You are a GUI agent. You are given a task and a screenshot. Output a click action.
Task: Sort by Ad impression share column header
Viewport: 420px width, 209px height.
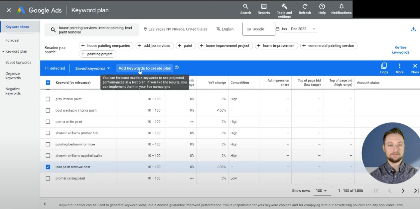[278, 82]
